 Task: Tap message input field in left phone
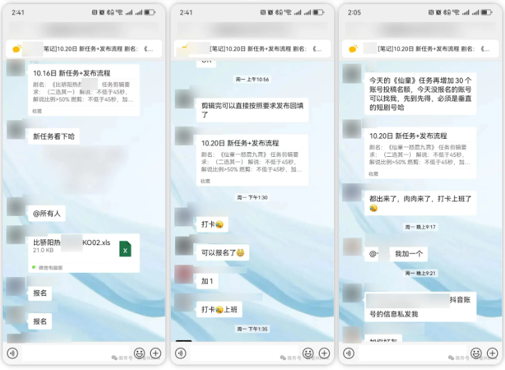[x=76, y=353]
